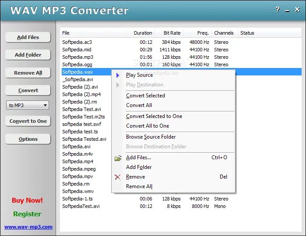
Task: Select the Softpedia Test.avi file
Action: point(81,109)
